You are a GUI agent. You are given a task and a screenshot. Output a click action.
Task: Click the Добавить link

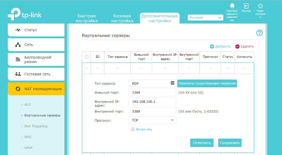pyautogui.click(x=223, y=47)
